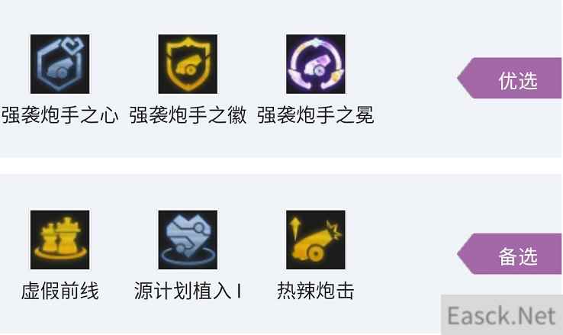
Task: Choose the 热辣炮击 gold cannon icon
Action: [316, 240]
